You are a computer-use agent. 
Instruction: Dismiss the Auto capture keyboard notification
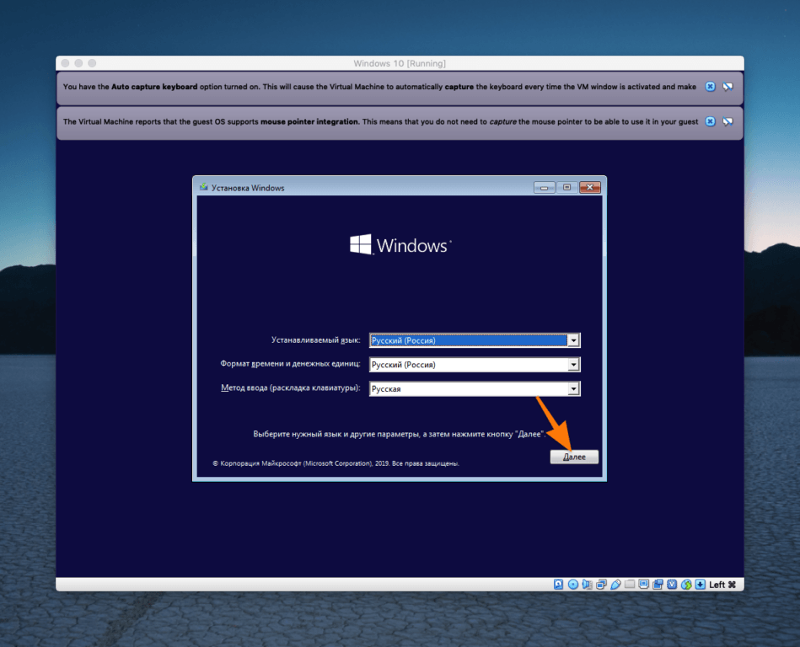(710, 87)
